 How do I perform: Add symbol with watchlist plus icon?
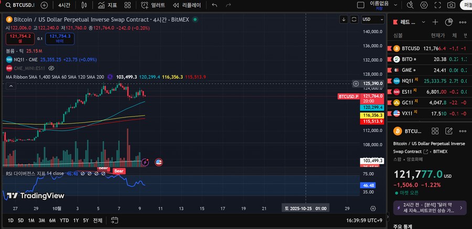click(435, 22)
